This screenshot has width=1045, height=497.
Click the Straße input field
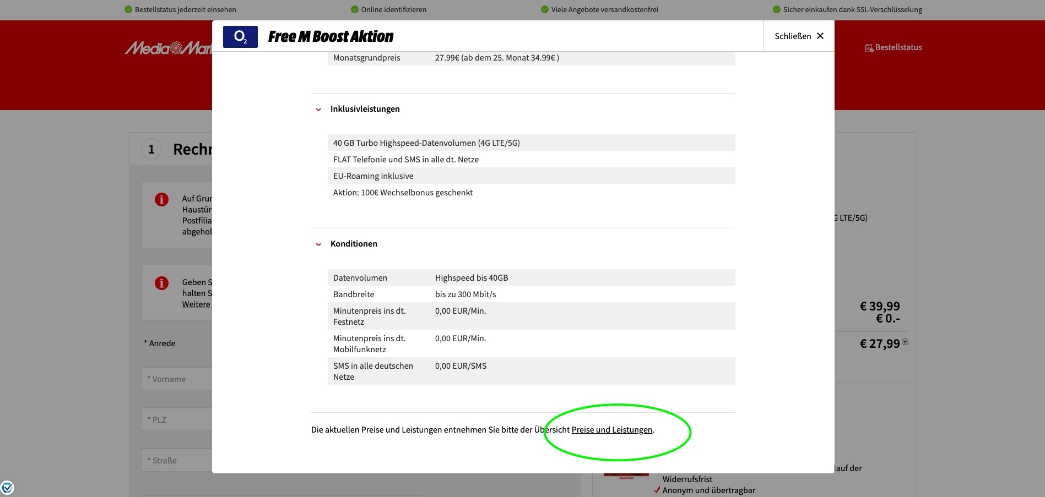(177, 460)
